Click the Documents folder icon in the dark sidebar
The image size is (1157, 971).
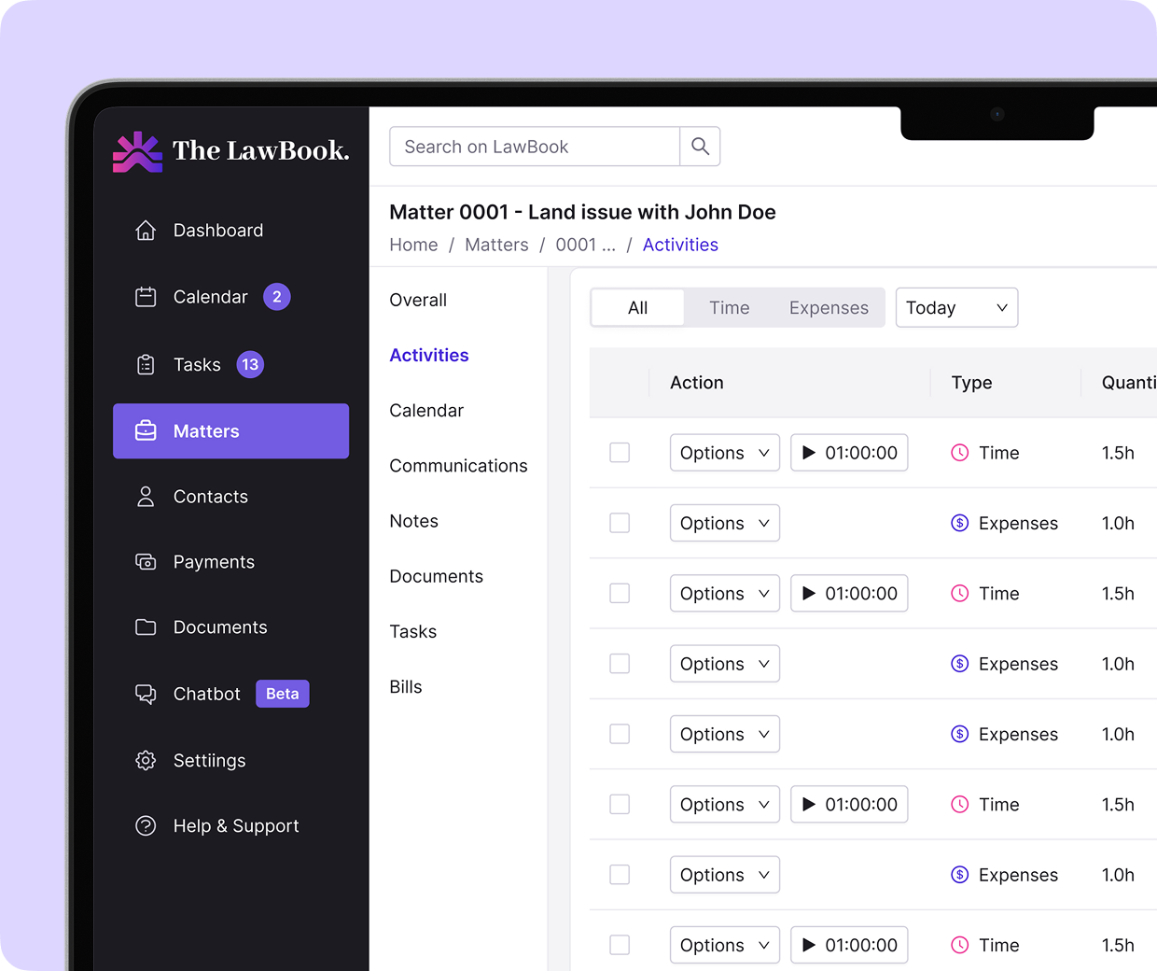146,627
